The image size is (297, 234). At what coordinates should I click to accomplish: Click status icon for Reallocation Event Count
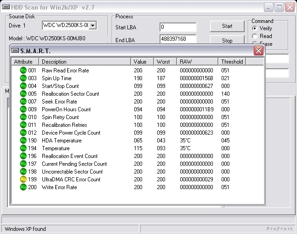23,156
